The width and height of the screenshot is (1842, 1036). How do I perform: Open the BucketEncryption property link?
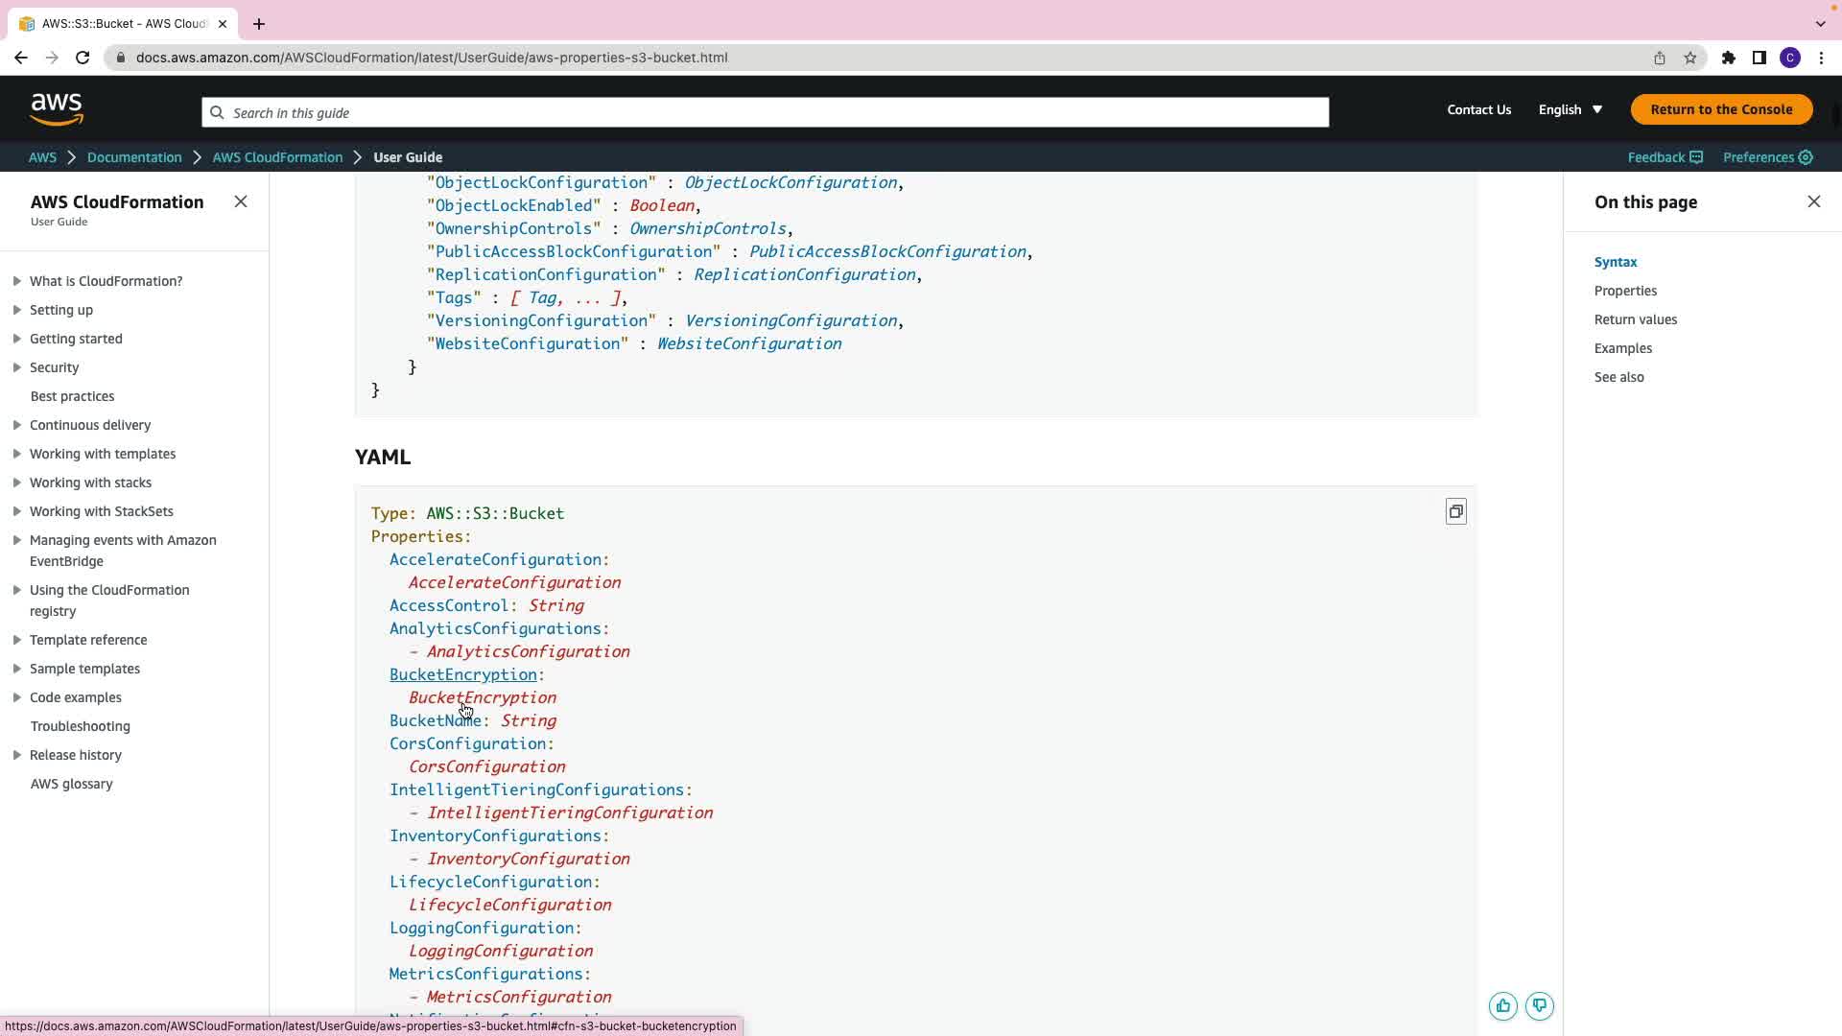point(462,674)
